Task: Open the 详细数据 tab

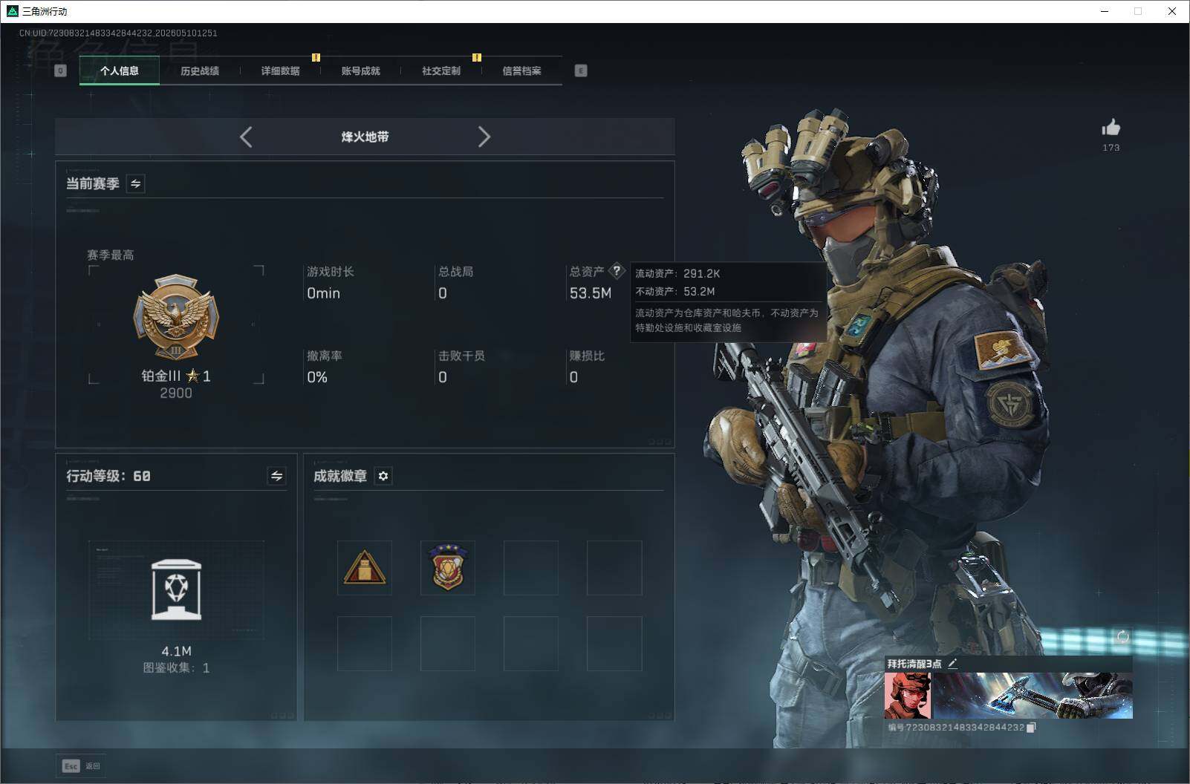Action: coord(280,71)
